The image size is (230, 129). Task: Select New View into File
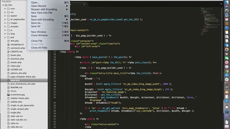coord(49,13)
